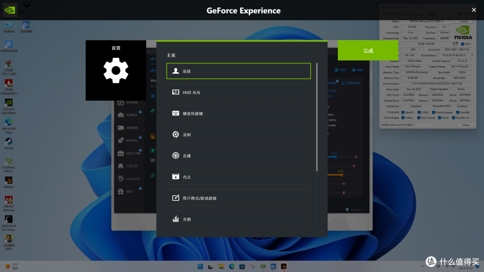484x272 pixels.
Task: Click the Bus Interface question mark icon
Action: tap(472, 55)
